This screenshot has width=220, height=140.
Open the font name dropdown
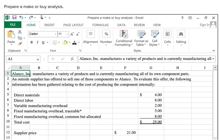tap(56, 34)
